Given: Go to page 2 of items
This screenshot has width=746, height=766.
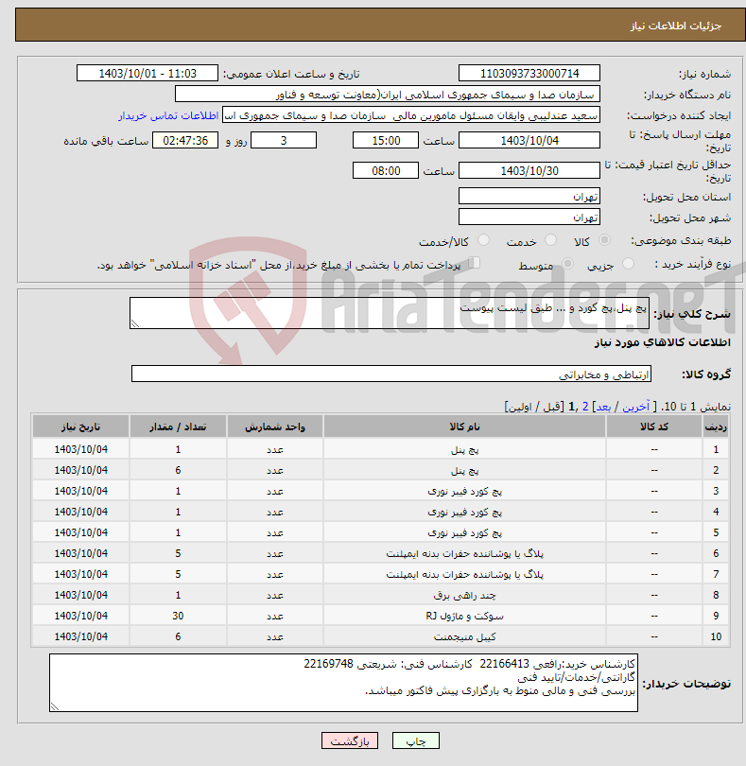Looking at the screenshot, I should pyautogui.click(x=584, y=407).
